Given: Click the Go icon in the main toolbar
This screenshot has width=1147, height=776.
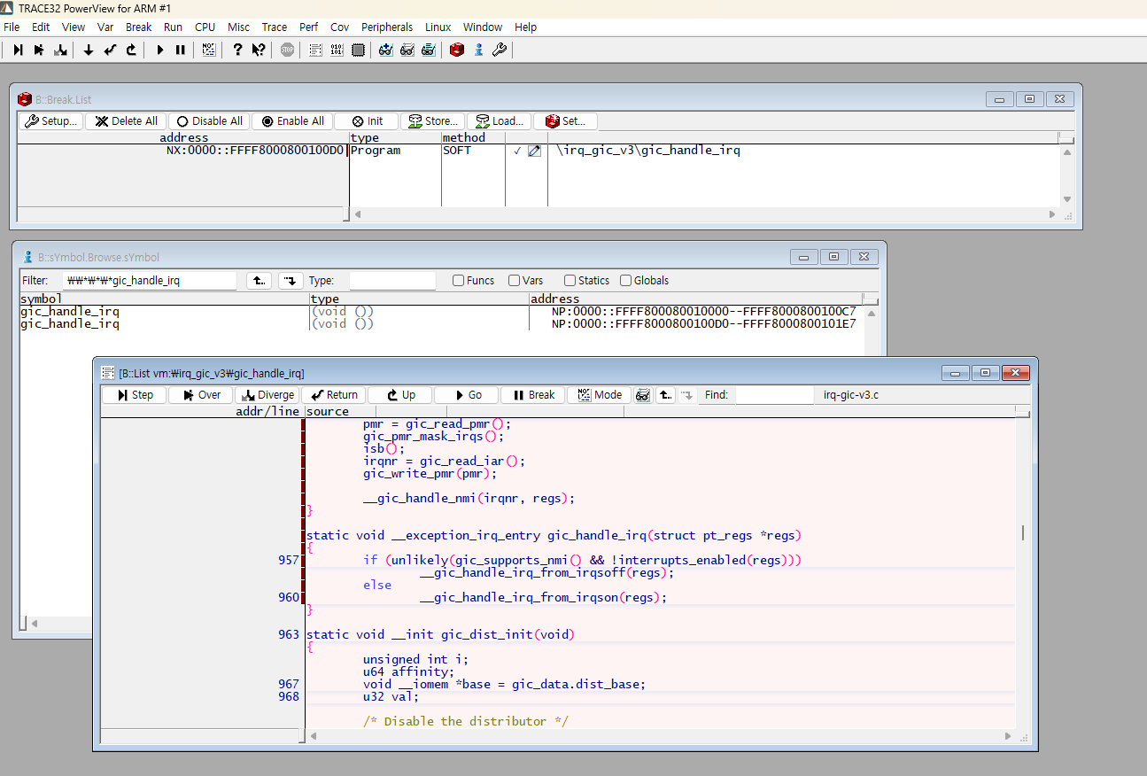Looking at the screenshot, I should (x=159, y=50).
